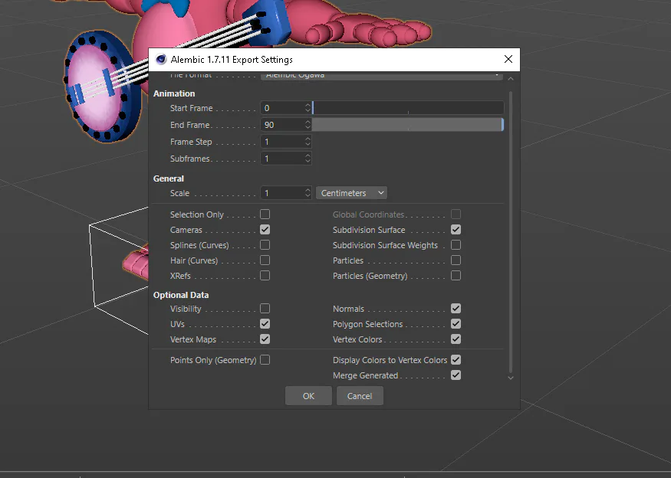Uncheck Subdivision Surface option
Image resolution: width=671 pixels, height=478 pixels.
[456, 230]
